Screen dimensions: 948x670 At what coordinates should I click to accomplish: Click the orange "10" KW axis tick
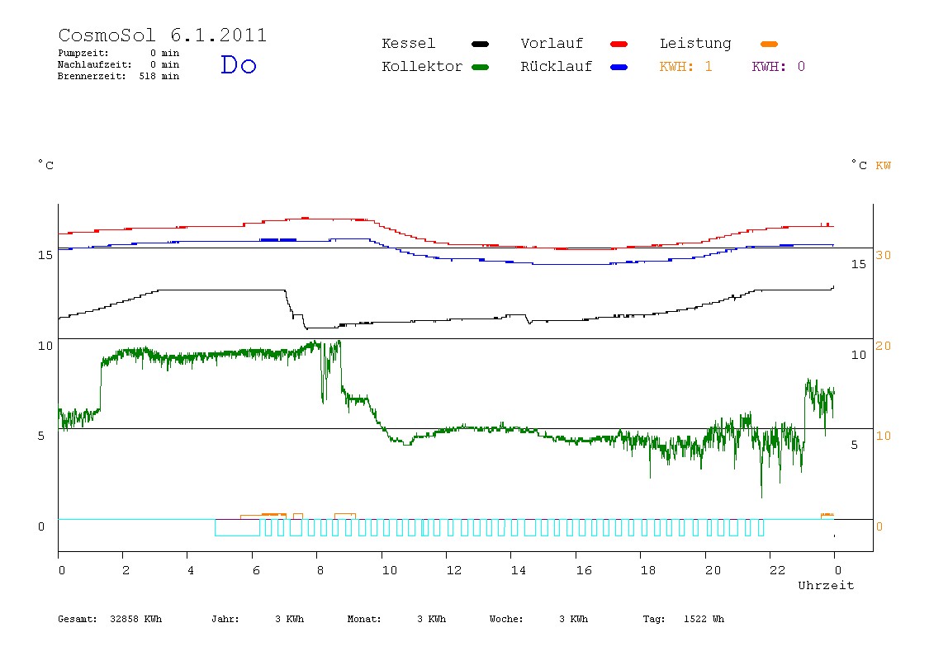click(x=884, y=436)
